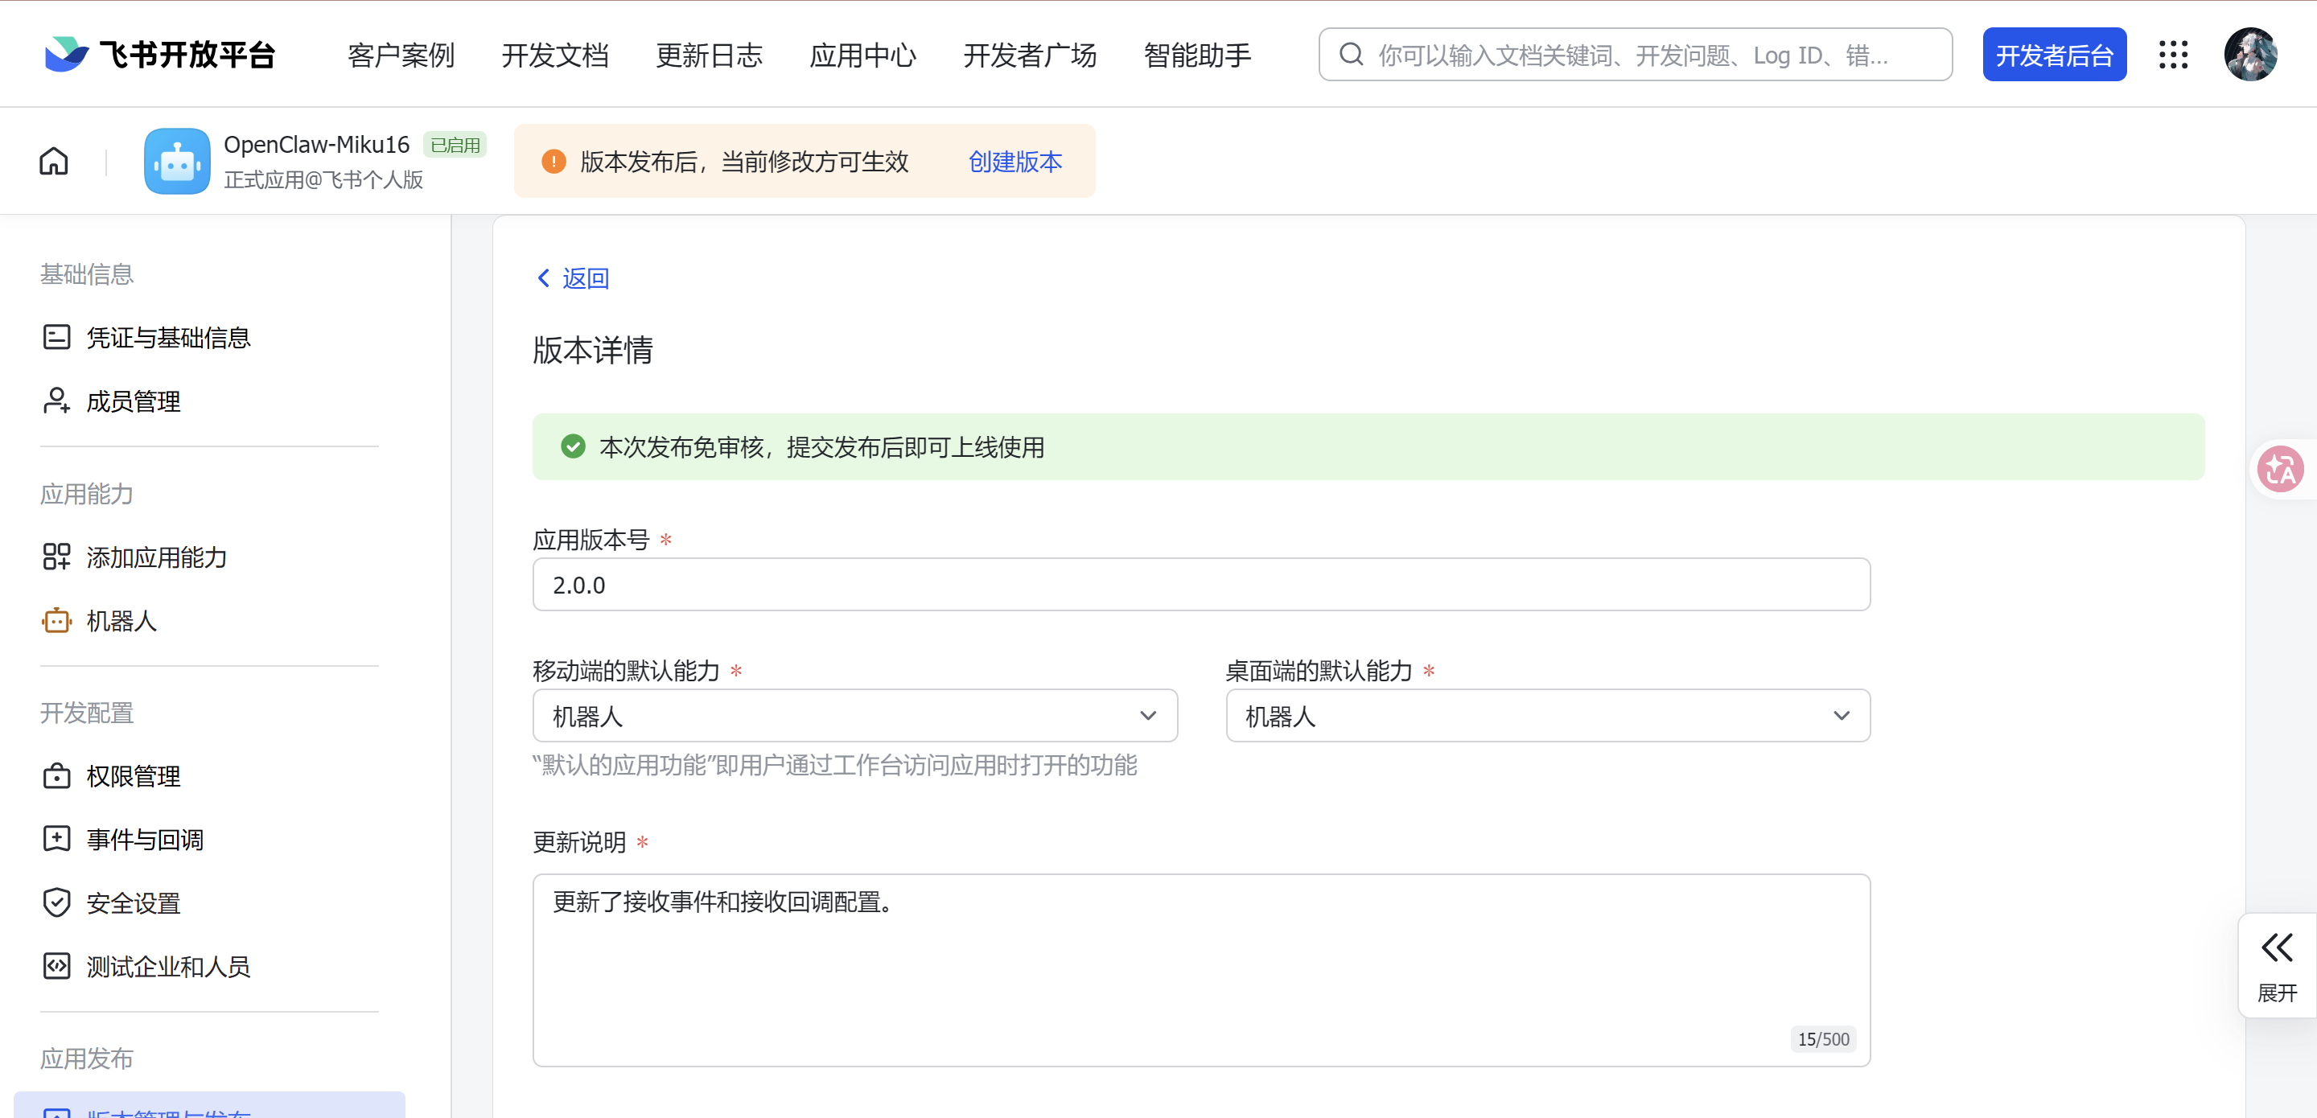The image size is (2317, 1118).
Task: Click the 应用版本号 input field
Action: (x=1201, y=585)
